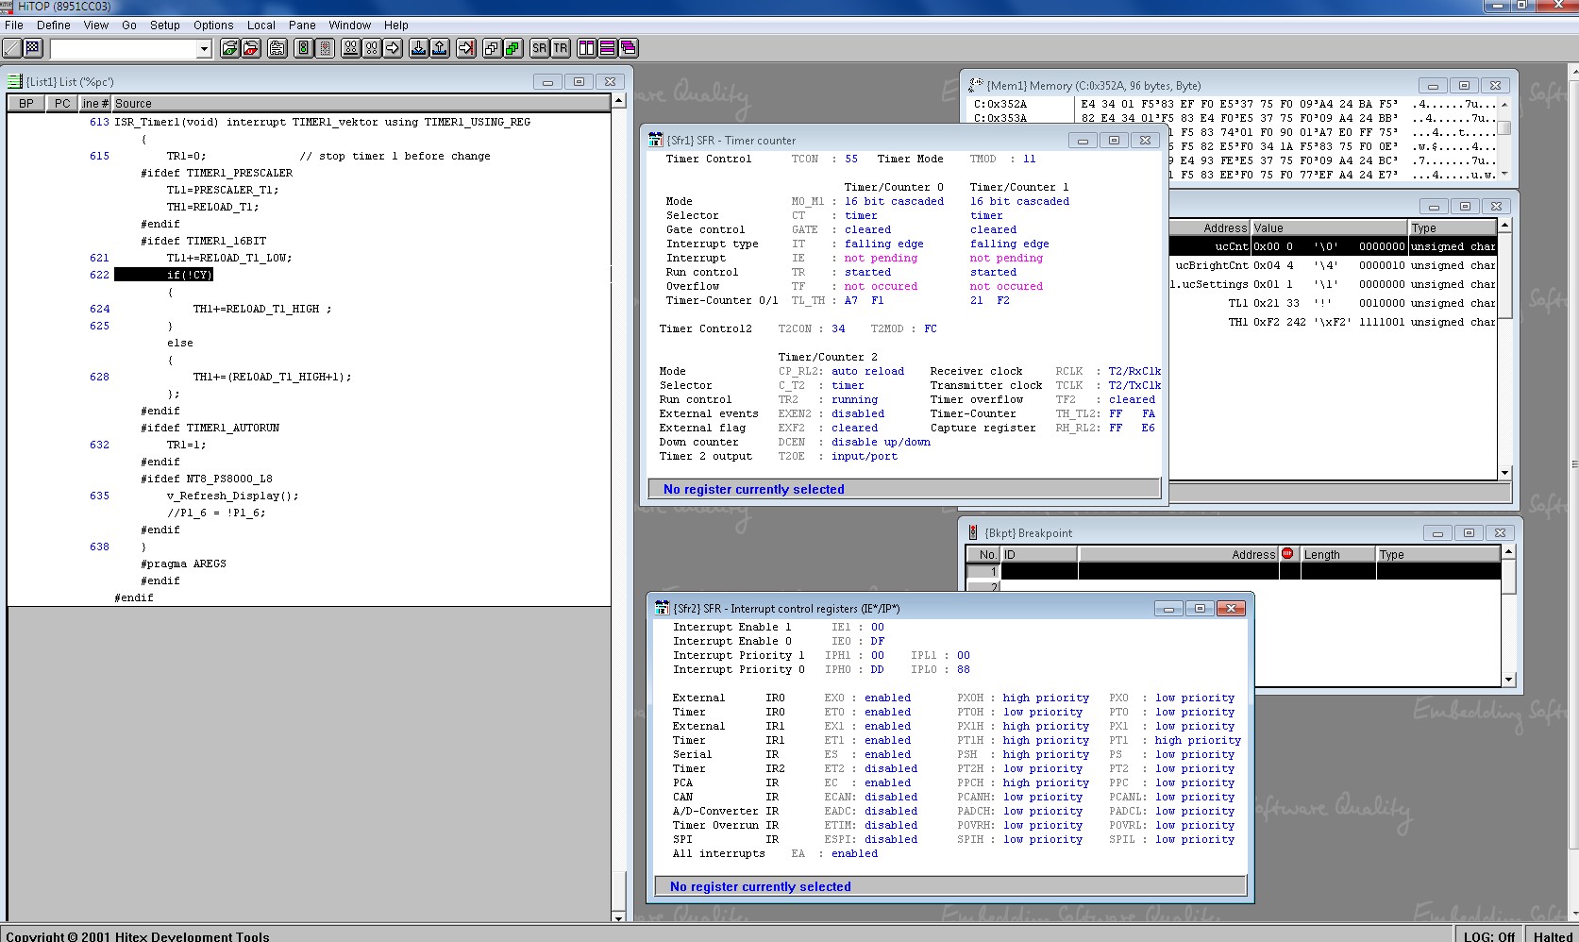Click the tile windows horizontally icon
This screenshot has width=1579, height=942.
607,48
